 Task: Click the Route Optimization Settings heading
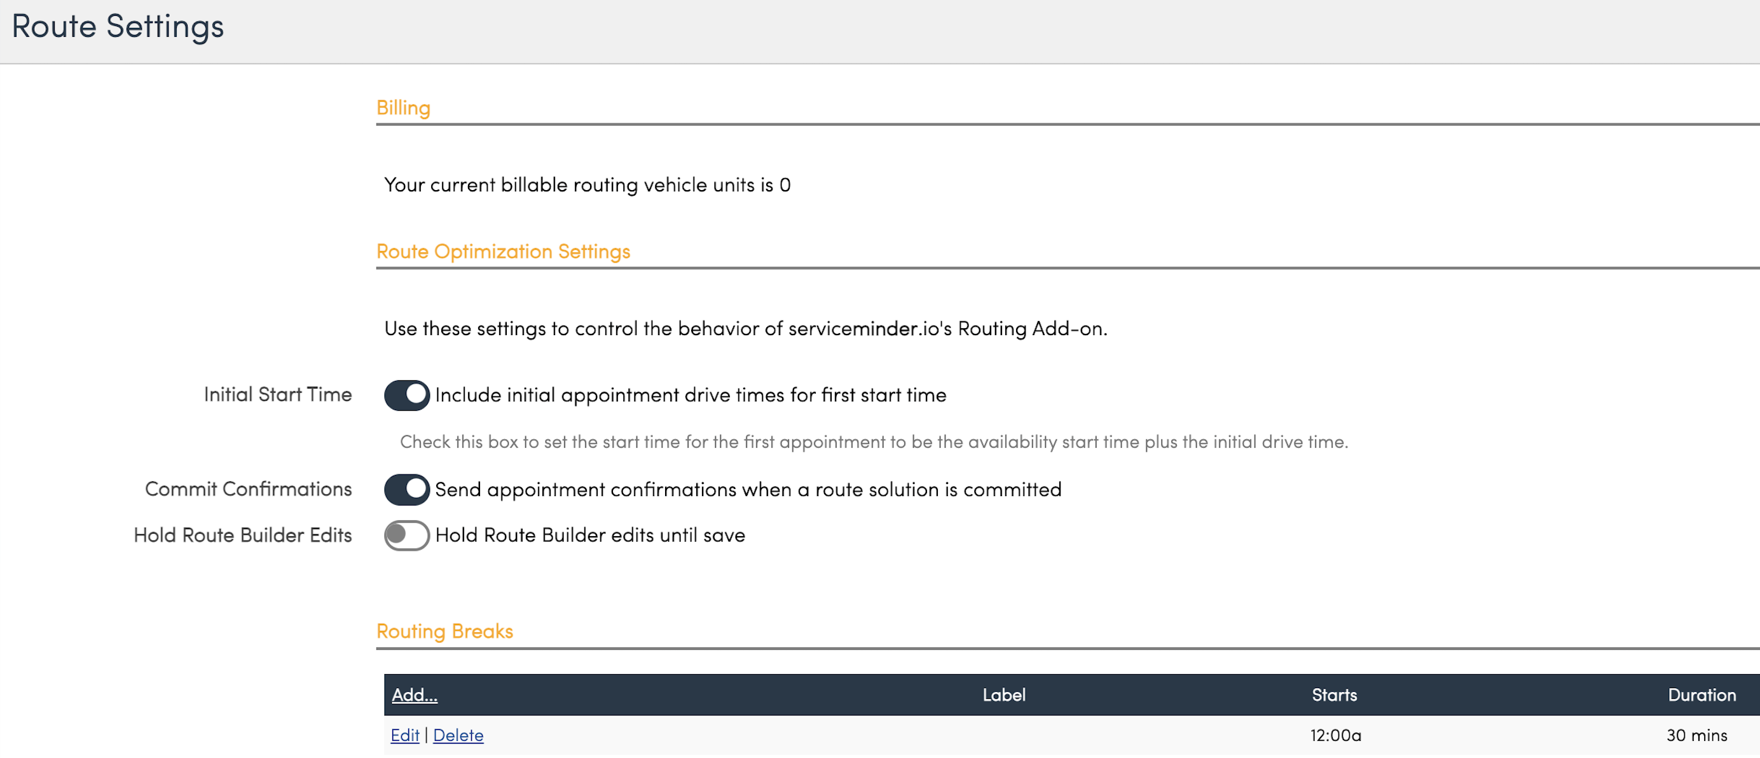pyautogui.click(x=503, y=252)
